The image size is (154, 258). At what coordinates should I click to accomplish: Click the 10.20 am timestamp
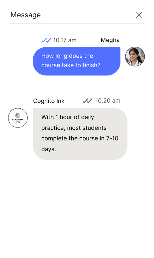coord(108,101)
